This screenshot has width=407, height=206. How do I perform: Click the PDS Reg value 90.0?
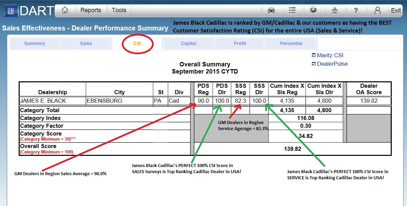203,101
